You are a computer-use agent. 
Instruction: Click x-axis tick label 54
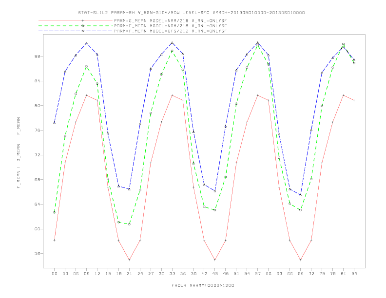(247, 274)
